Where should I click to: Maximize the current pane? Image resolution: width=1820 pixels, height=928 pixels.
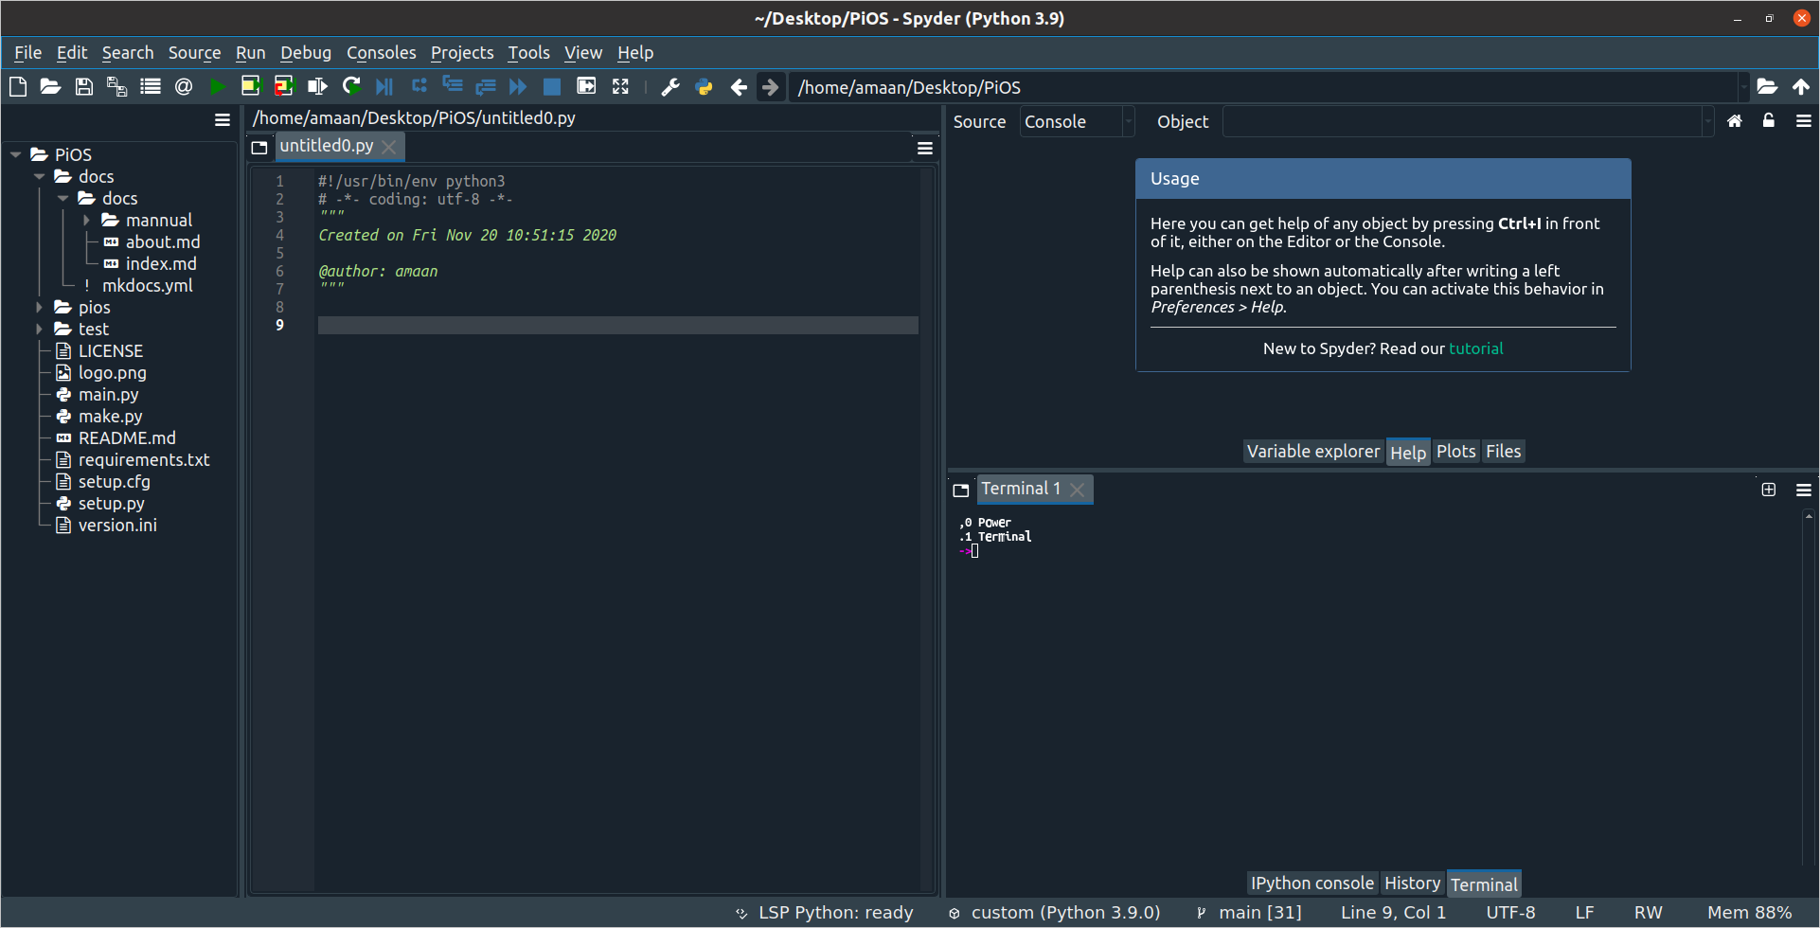[586, 86]
